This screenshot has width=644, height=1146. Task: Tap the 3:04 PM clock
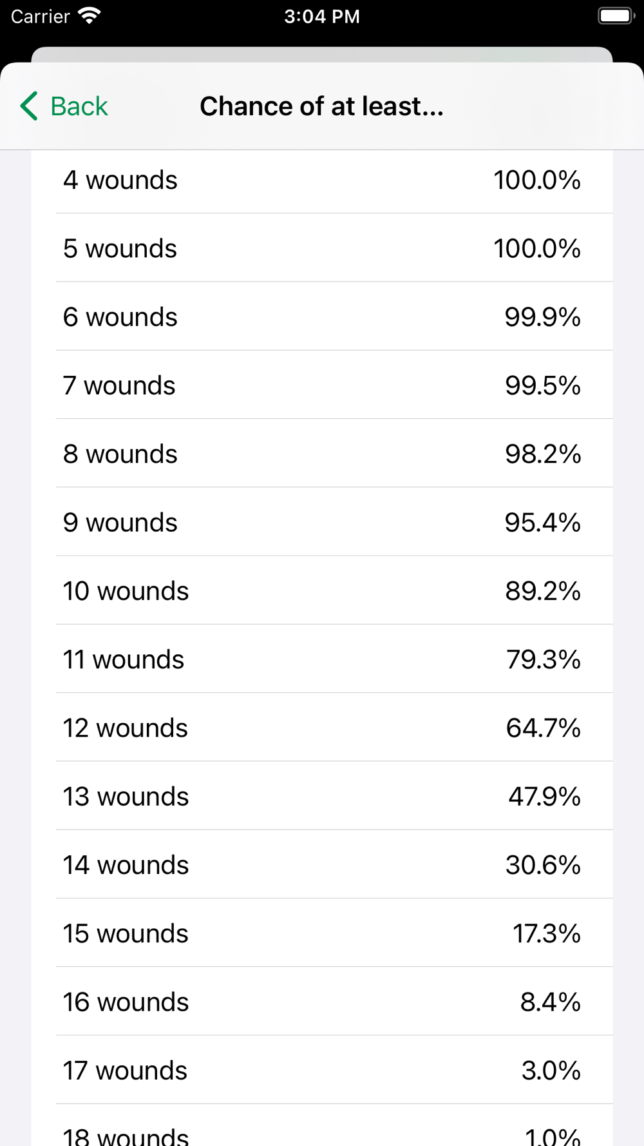322,16
